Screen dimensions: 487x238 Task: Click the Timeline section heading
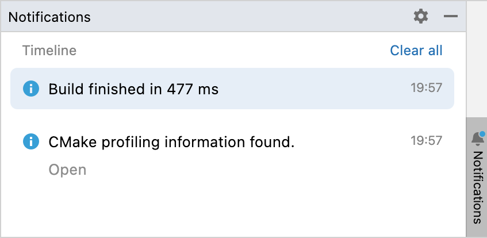pyautogui.click(x=49, y=51)
